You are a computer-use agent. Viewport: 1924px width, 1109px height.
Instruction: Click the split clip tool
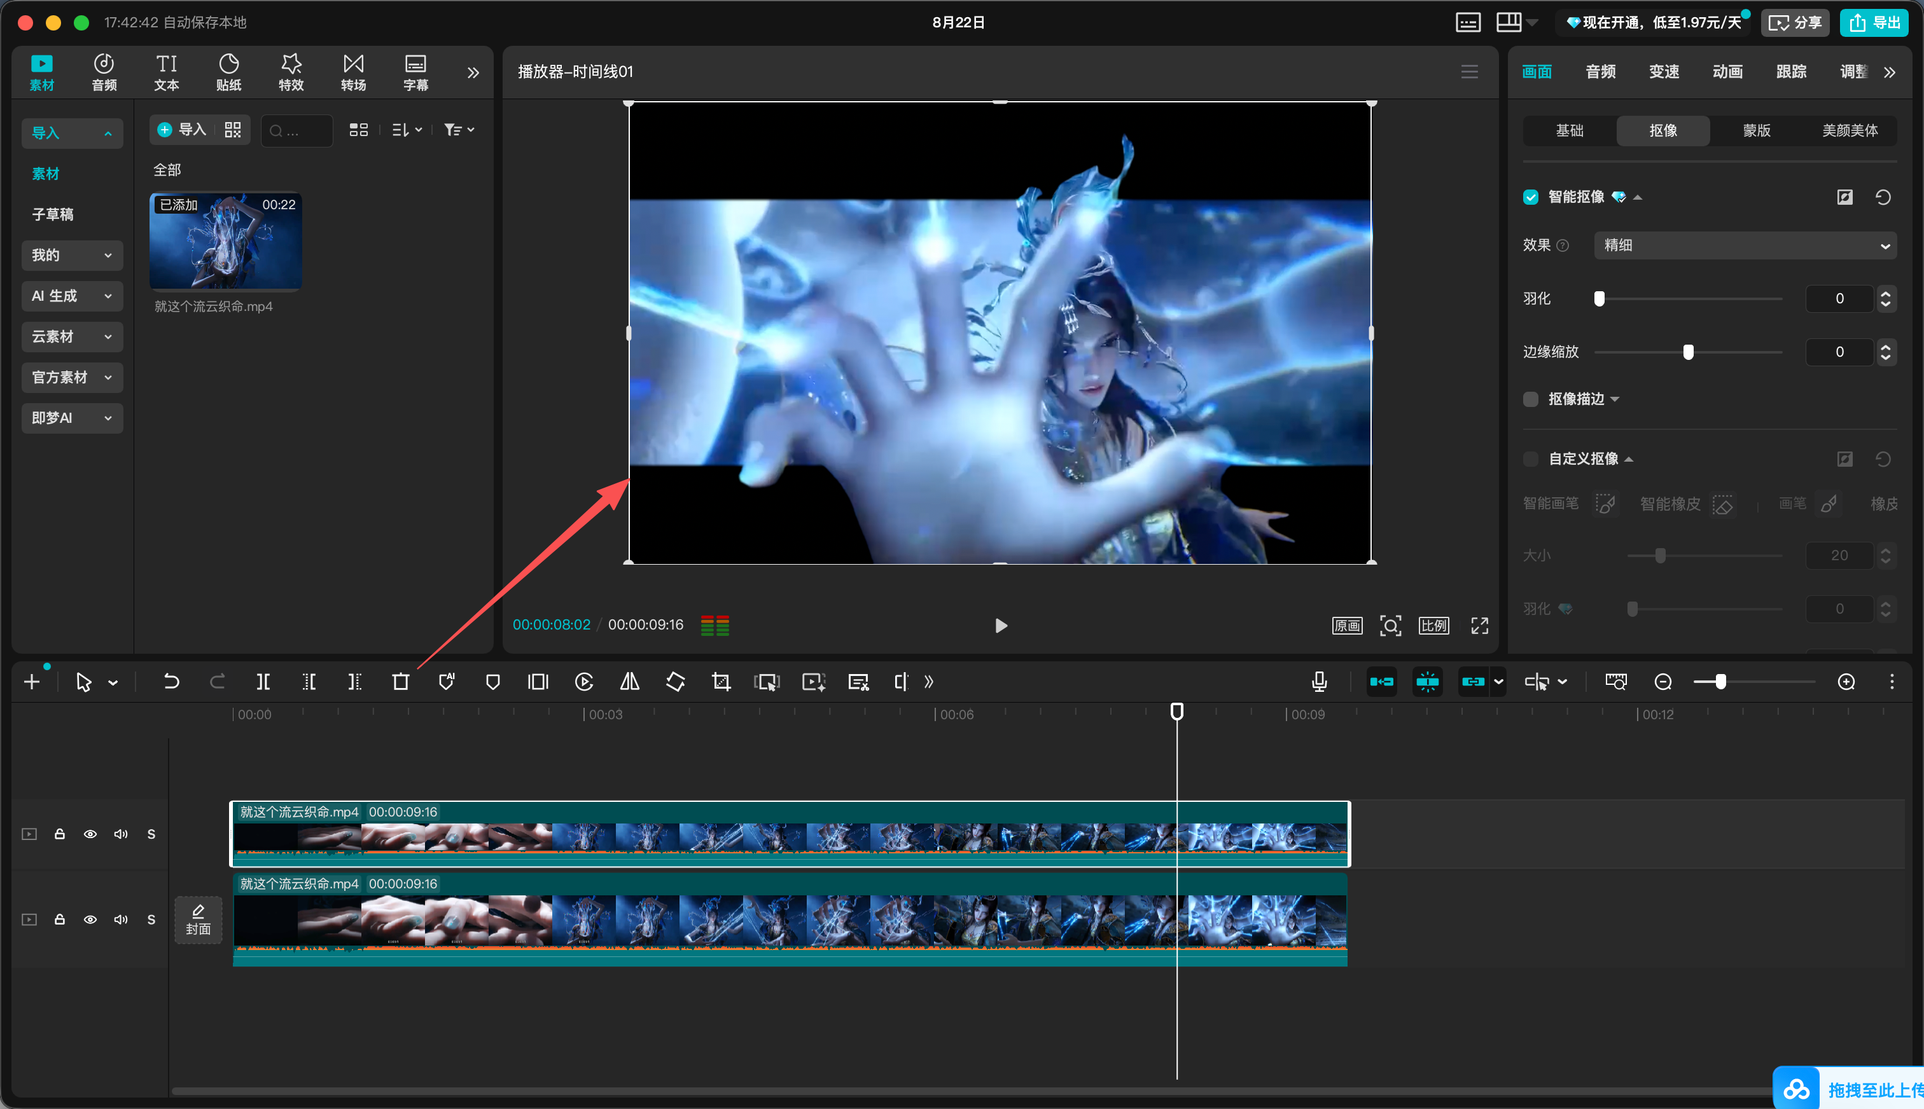click(263, 682)
